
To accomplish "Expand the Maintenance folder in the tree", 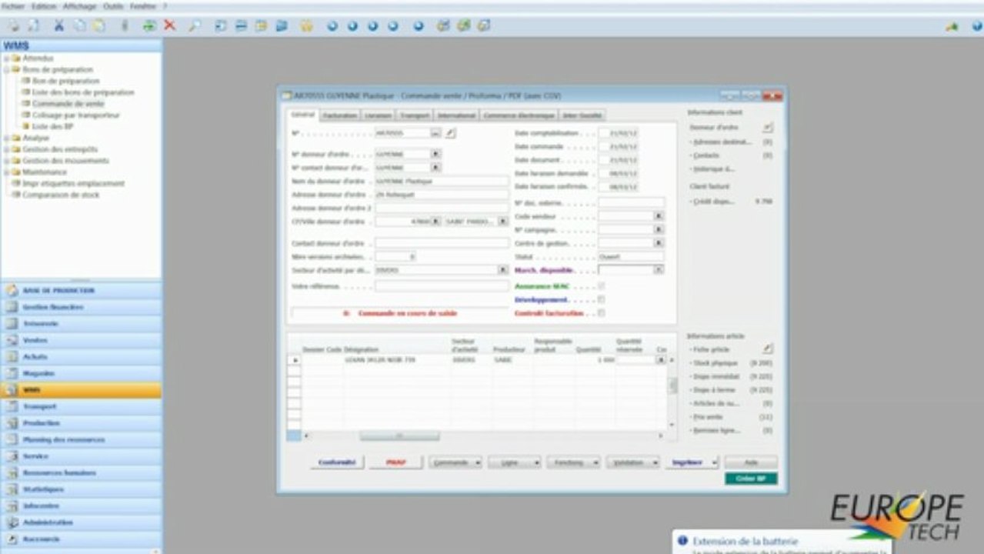I will [6, 172].
